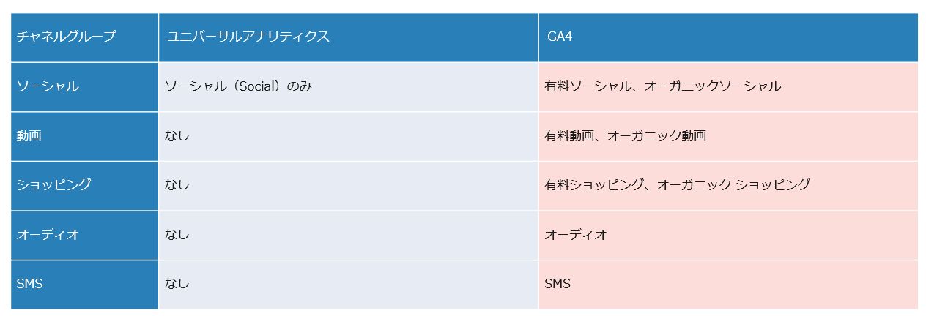Click the ソーシャル row label
The height and width of the screenshot is (316, 926).
point(48,86)
